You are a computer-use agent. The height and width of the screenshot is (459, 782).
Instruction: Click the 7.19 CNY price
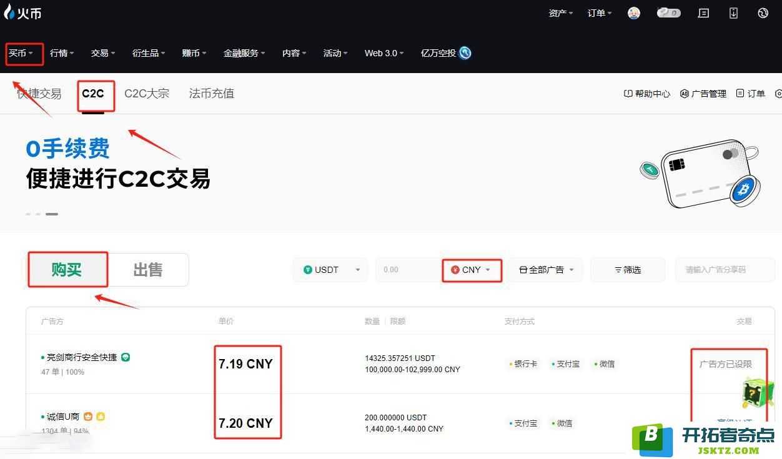click(245, 363)
